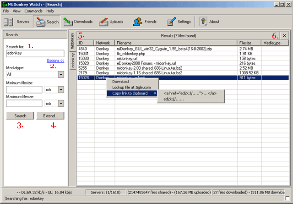
Task: Open the Uploads view
Action: pos(110,22)
